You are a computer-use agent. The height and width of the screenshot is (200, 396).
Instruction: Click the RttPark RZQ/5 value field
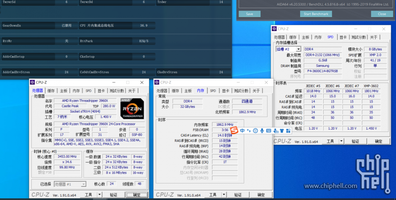(144, 41)
